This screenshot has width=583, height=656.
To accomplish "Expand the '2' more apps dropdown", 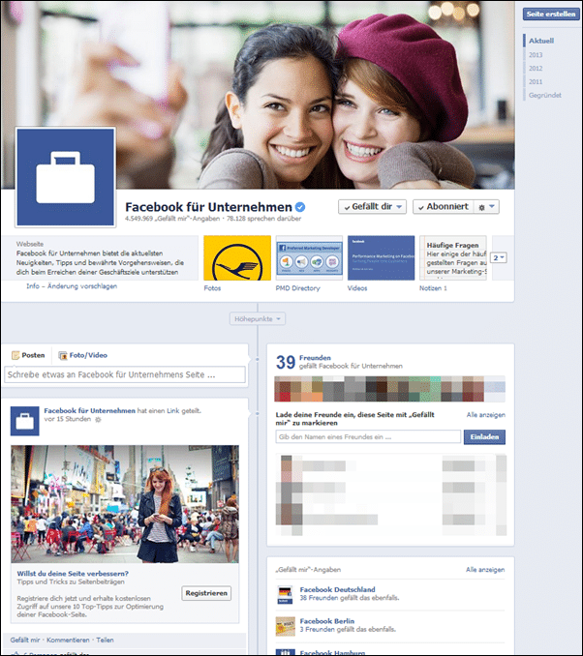I will pos(499,257).
